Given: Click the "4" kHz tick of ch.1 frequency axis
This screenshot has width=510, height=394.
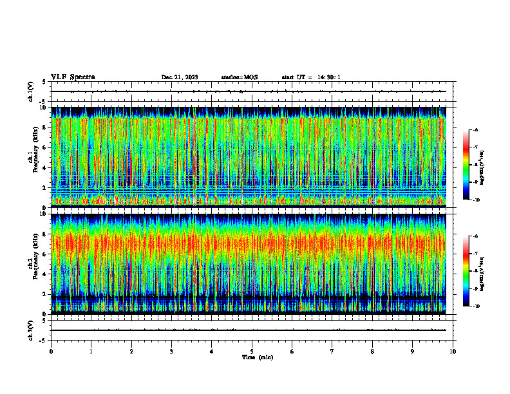Looking at the screenshot, I should click(45, 168).
